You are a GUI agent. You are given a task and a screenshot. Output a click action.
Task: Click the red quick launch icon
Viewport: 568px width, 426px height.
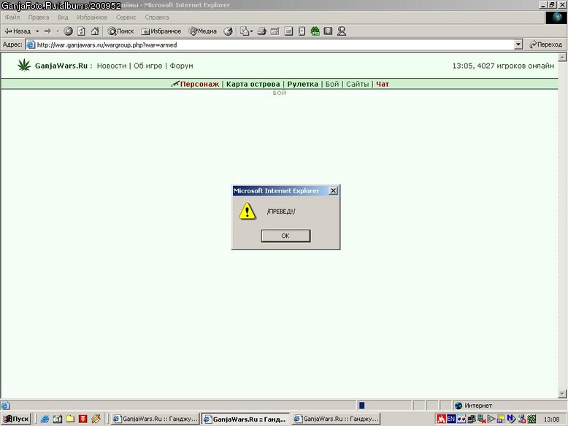click(83, 419)
